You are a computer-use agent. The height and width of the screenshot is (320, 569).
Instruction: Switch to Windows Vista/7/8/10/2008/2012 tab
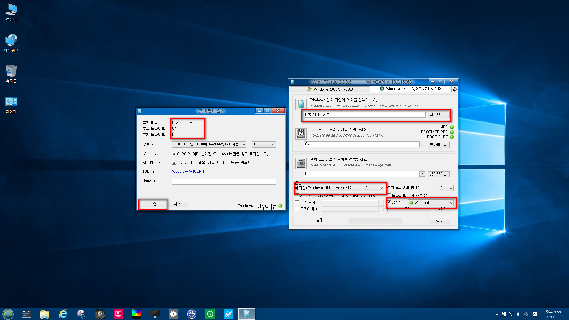(410, 89)
